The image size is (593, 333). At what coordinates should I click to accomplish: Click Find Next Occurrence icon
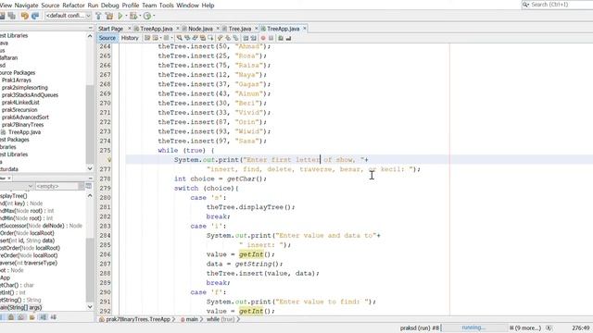point(195,38)
